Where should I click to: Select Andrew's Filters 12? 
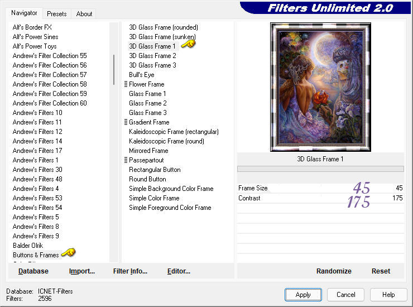pyautogui.click(x=37, y=132)
